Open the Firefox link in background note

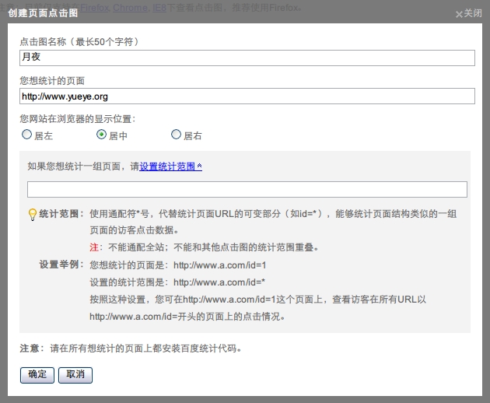(x=94, y=7)
